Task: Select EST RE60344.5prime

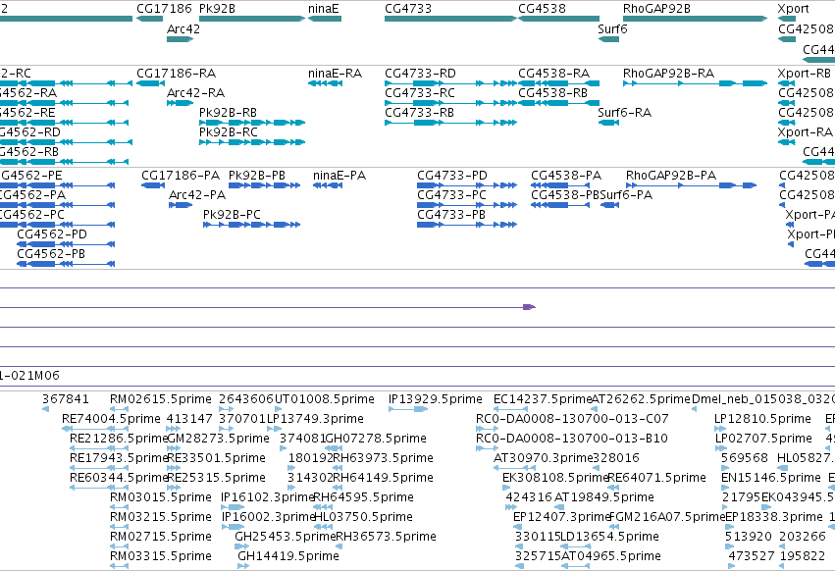Action: [x=119, y=478]
